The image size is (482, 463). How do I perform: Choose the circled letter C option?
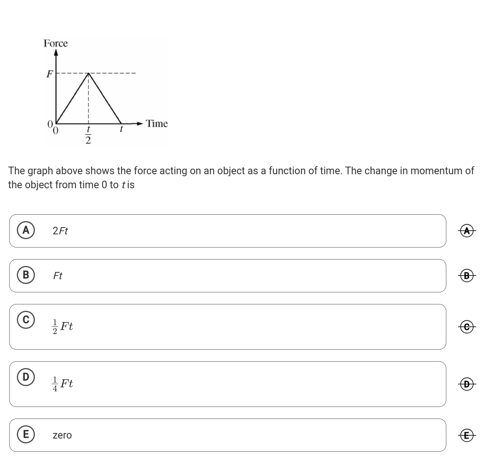pyautogui.click(x=26, y=320)
